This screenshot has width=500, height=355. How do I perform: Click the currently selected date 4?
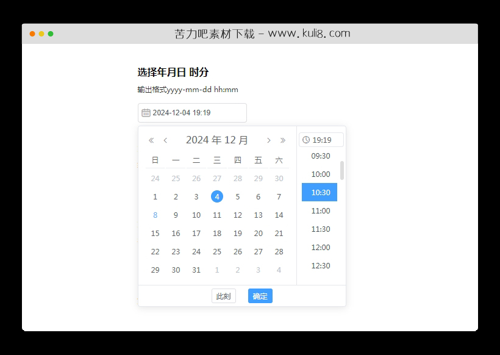point(216,196)
